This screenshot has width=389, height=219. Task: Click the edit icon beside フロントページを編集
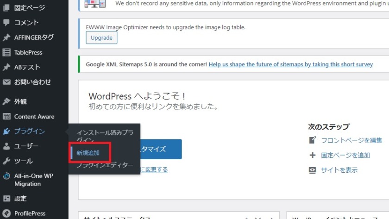point(312,140)
